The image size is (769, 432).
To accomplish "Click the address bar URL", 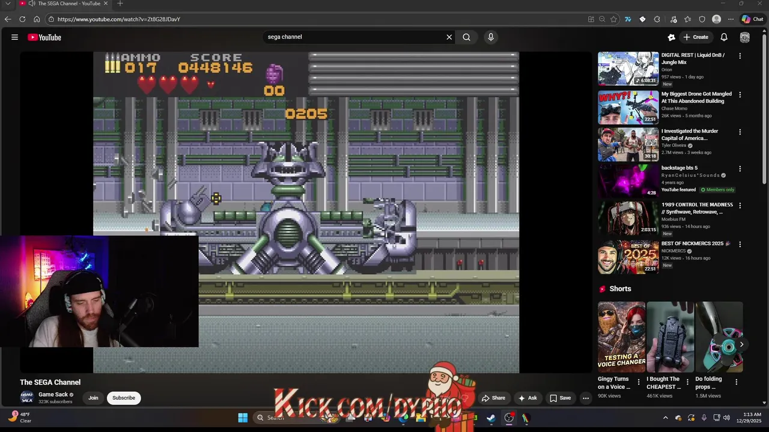I will pyautogui.click(x=119, y=19).
